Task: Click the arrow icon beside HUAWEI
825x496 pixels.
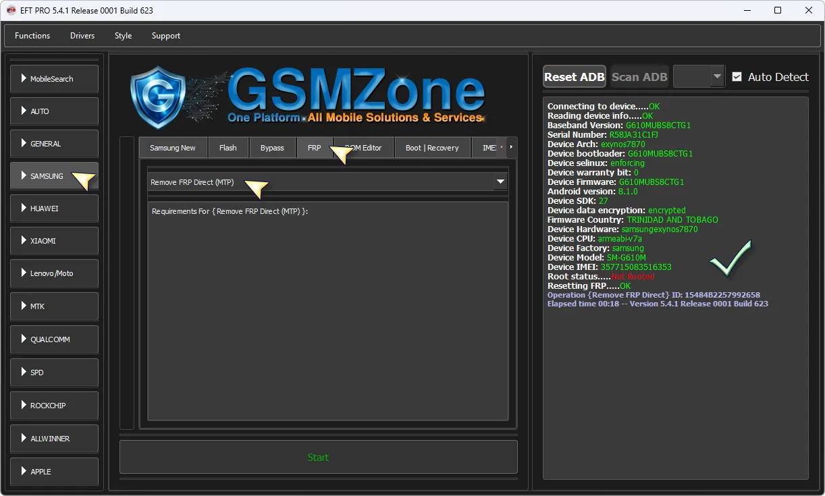Action: click(x=24, y=208)
